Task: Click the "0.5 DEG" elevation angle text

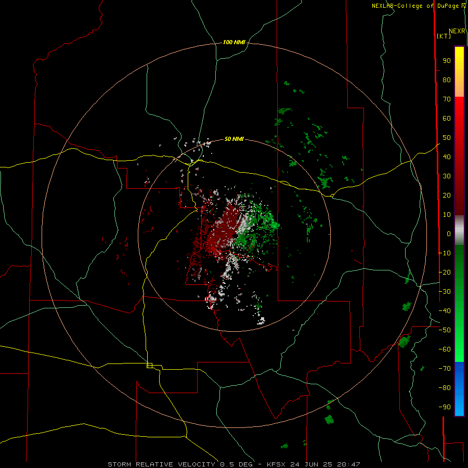Action: pyautogui.click(x=236, y=464)
